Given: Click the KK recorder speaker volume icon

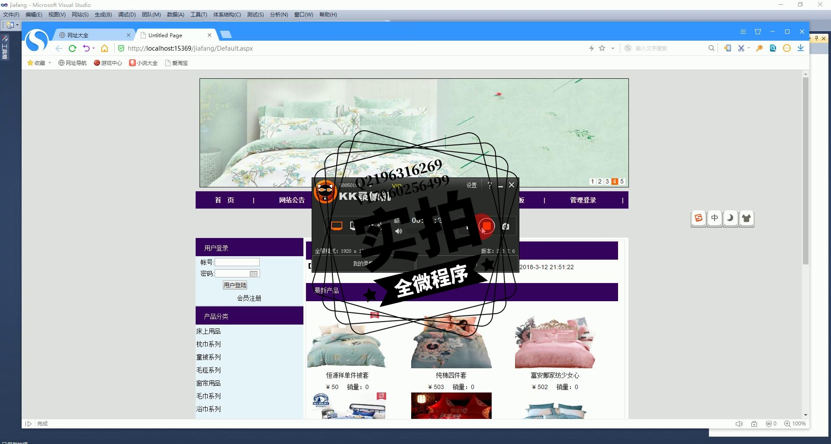Looking at the screenshot, I should click(399, 231).
